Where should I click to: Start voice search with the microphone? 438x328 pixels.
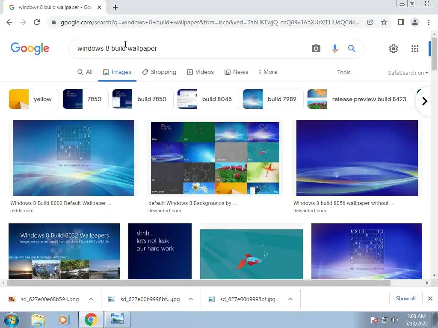click(334, 49)
